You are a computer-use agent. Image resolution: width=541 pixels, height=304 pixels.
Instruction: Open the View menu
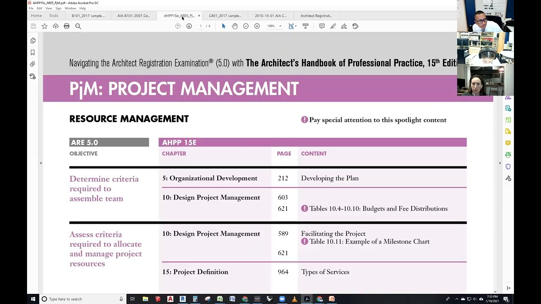point(49,8)
